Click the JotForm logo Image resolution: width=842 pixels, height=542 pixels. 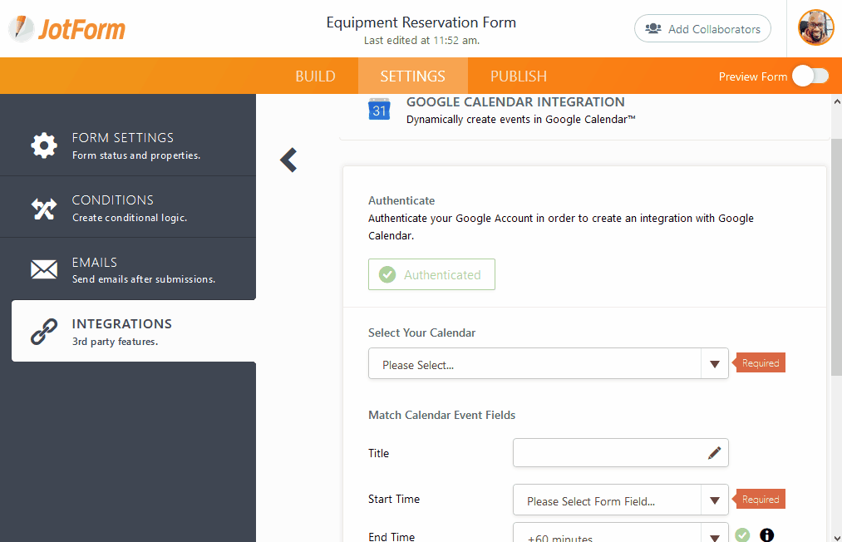click(66, 29)
